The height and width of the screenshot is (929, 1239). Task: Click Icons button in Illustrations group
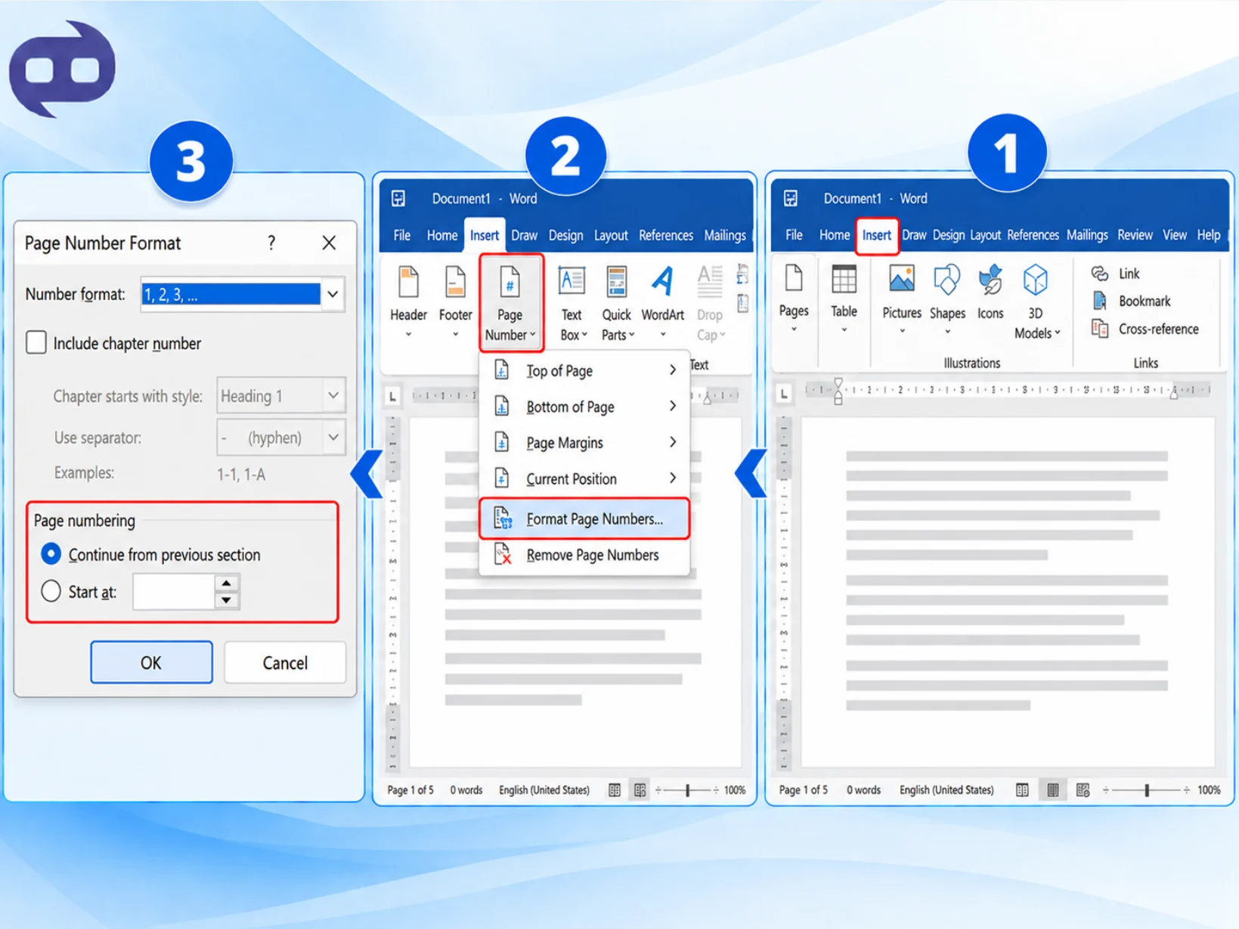click(x=990, y=293)
